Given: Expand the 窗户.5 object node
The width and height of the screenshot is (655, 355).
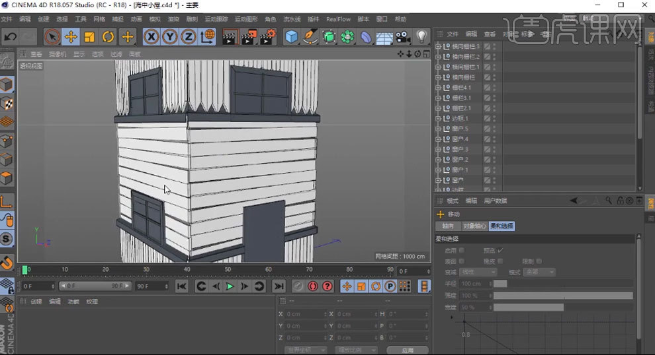Looking at the screenshot, I should coord(438,129).
